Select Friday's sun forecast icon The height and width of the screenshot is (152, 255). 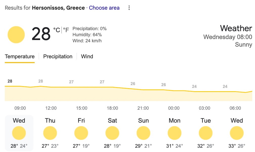click(81, 133)
